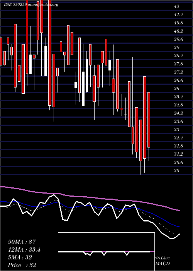
Task: Click the price label 40.2
Action: pos(178,31)
